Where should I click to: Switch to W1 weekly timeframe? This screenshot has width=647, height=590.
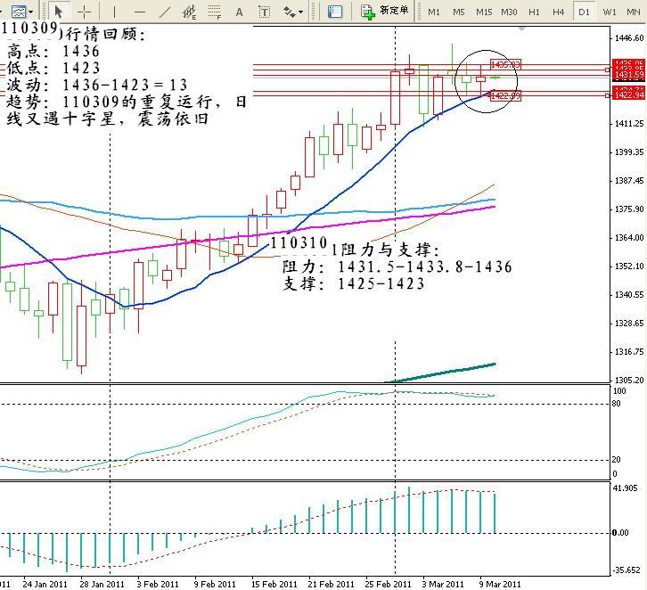(x=610, y=12)
